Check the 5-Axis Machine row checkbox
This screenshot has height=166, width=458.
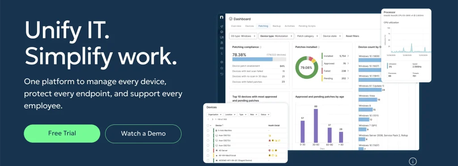(x=208, y=130)
